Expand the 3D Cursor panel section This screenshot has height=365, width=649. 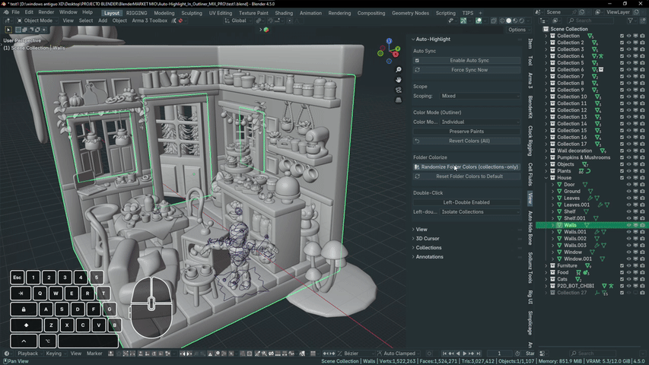[x=428, y=238]
